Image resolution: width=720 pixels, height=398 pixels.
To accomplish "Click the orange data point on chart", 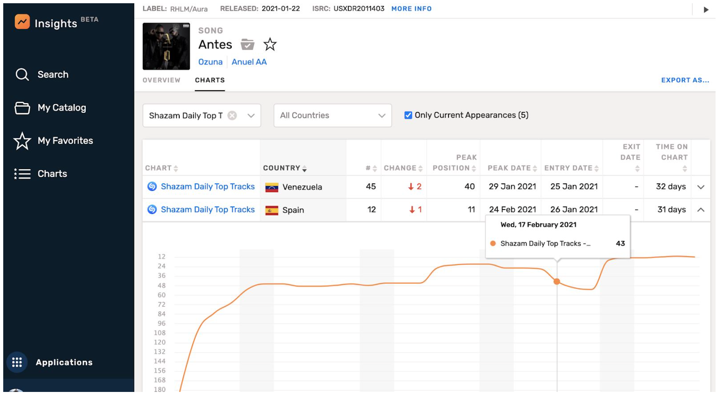I will pos(557,282).
